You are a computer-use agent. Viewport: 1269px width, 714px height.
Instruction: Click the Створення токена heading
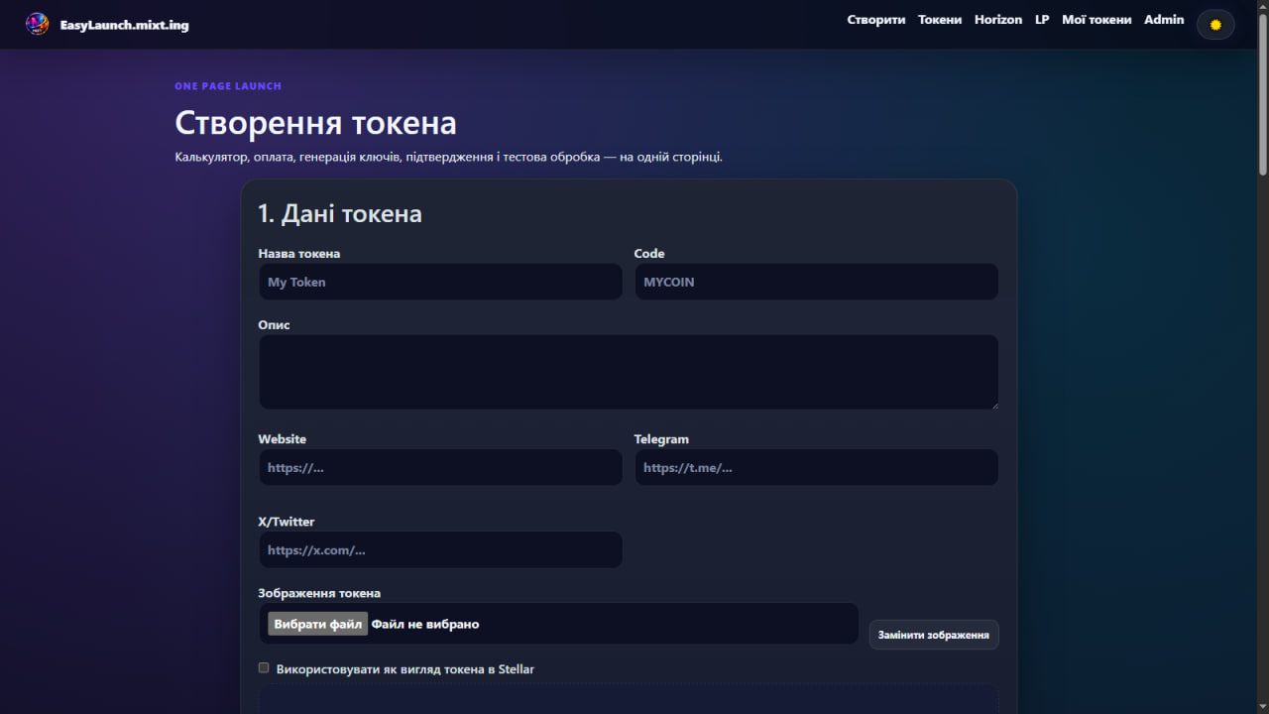315,123
